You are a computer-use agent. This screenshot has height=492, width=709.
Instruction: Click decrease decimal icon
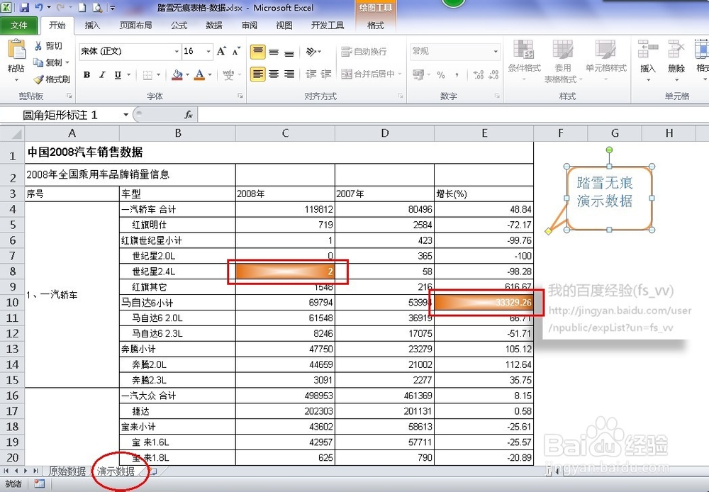click(493, 75)
